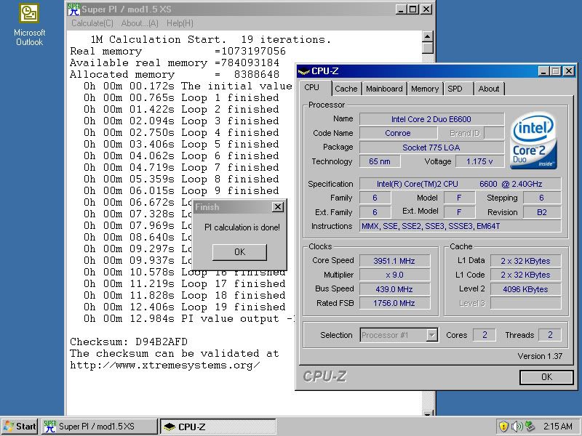Open the About...(A) menu in Super PI
The image size is (582, 436).
(x=140, y=23)
